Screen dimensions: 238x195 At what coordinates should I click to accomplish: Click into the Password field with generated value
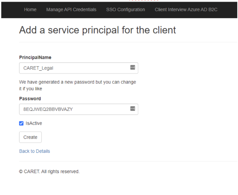[79, 109]
